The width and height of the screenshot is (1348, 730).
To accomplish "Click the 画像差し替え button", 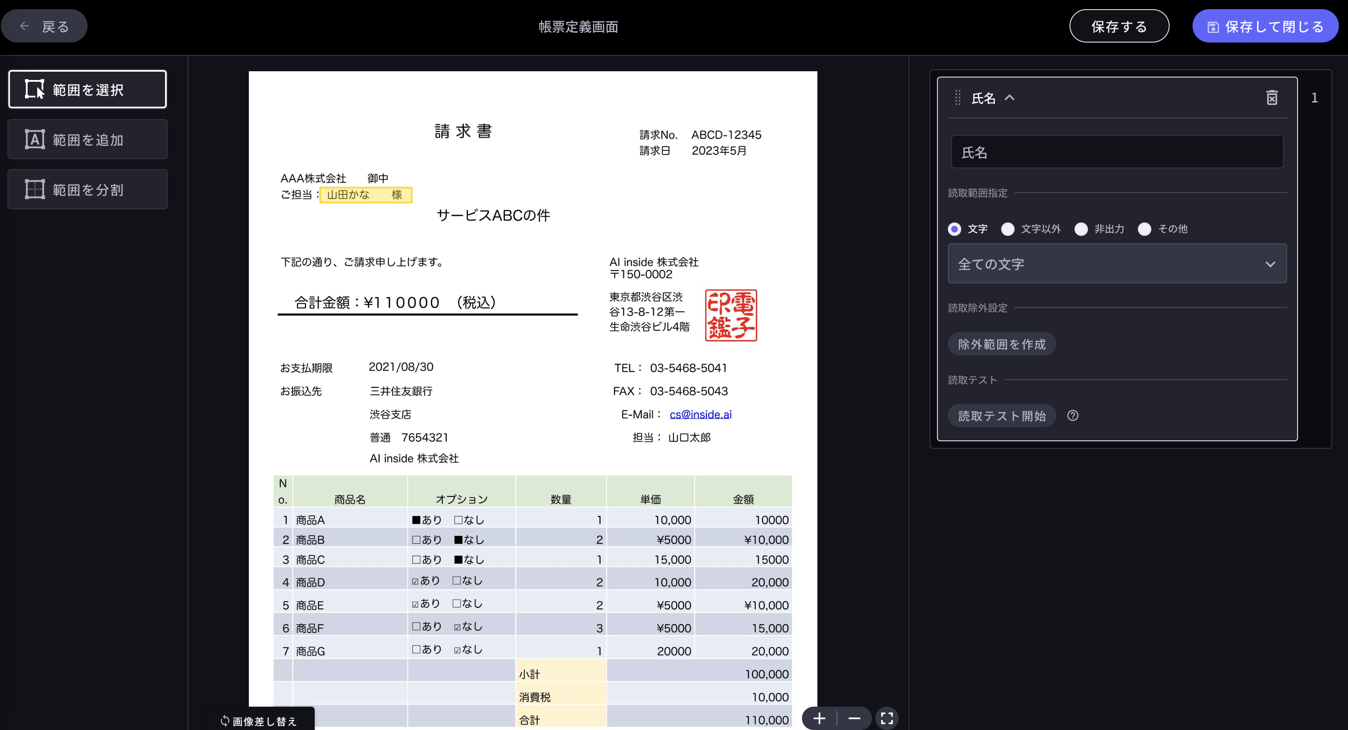I will 258,721.
